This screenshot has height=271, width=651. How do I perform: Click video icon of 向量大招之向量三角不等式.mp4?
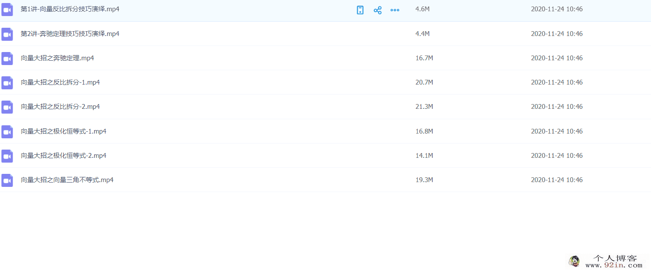7,180
